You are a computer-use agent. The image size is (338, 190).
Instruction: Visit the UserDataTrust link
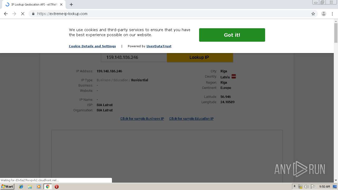[x=159, y=46]
